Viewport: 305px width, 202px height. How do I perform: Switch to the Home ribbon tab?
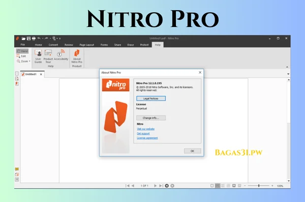coord(38,45)
